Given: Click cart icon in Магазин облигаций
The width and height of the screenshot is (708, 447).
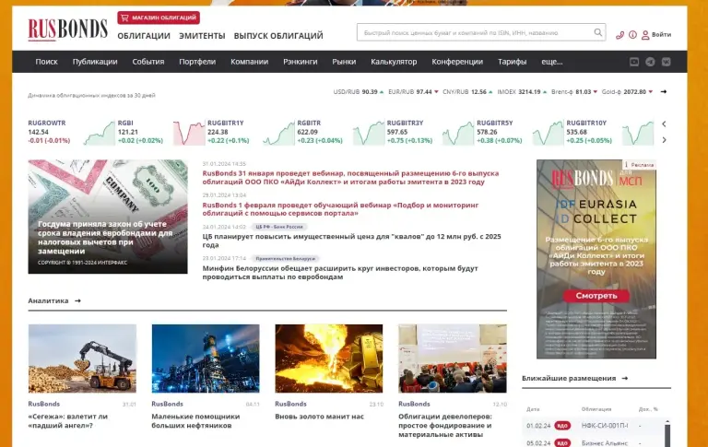Looking at the screenshot, I should (125, 18).
